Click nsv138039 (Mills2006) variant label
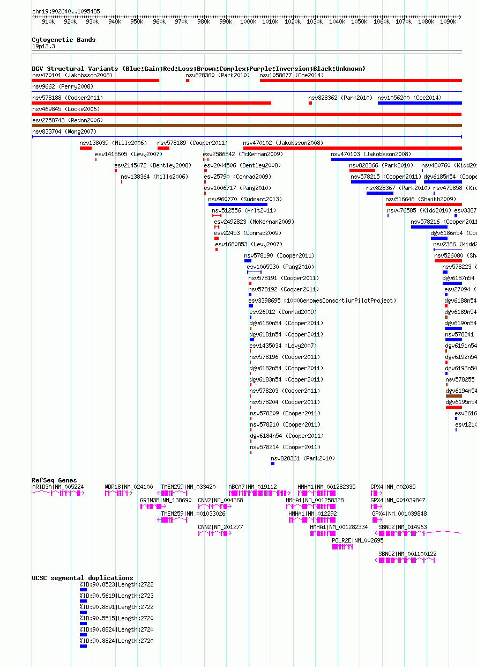 (113, 143)
